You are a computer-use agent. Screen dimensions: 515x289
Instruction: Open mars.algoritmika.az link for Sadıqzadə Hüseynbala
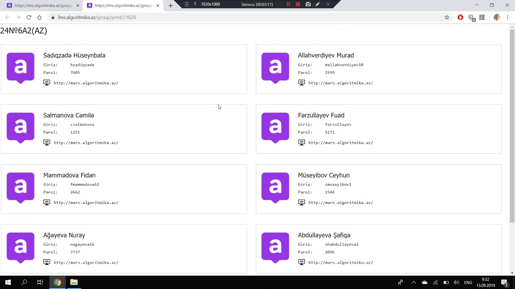coord(86,83)
